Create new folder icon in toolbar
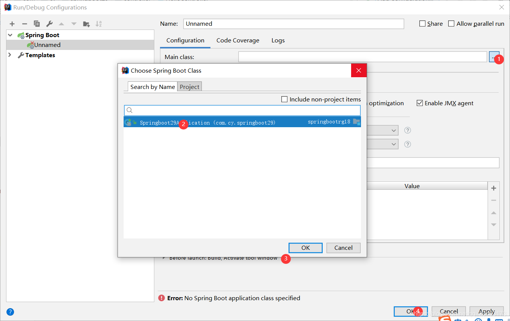The width and height of the screenshot is (510, 321). click(86, 24)
